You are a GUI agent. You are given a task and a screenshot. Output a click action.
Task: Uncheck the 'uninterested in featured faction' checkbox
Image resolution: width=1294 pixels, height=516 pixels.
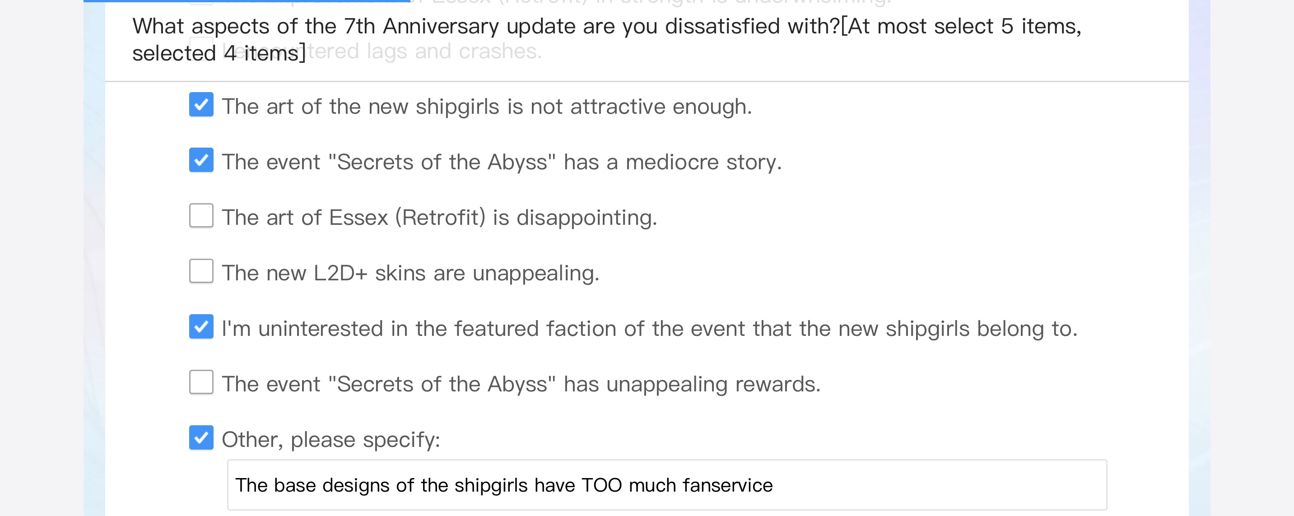click(x=201, y=326)
